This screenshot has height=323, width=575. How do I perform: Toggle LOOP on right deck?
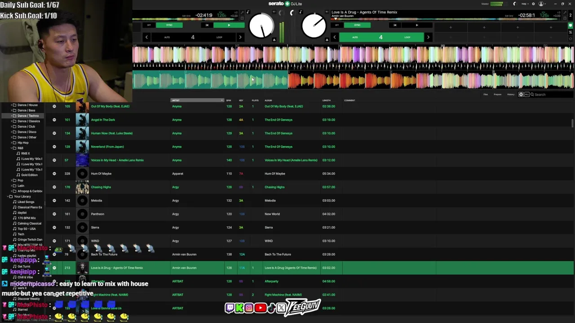tap(407, 37)
